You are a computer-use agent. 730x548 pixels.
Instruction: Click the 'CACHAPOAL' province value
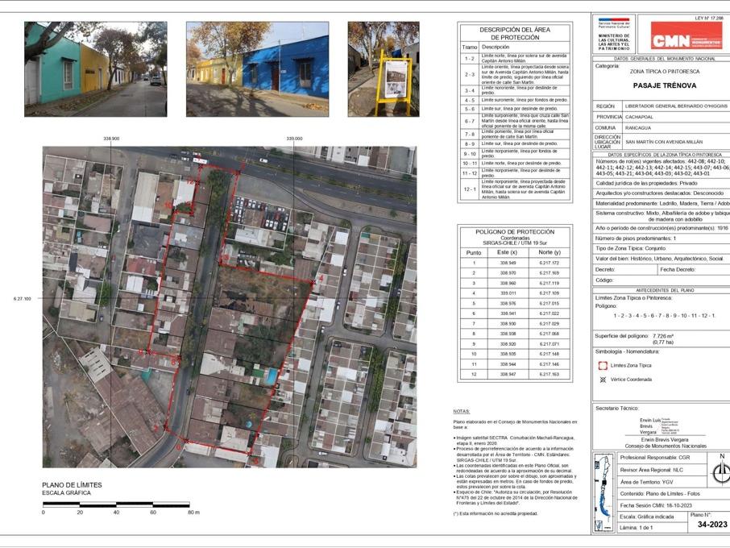tap(639, 117)
